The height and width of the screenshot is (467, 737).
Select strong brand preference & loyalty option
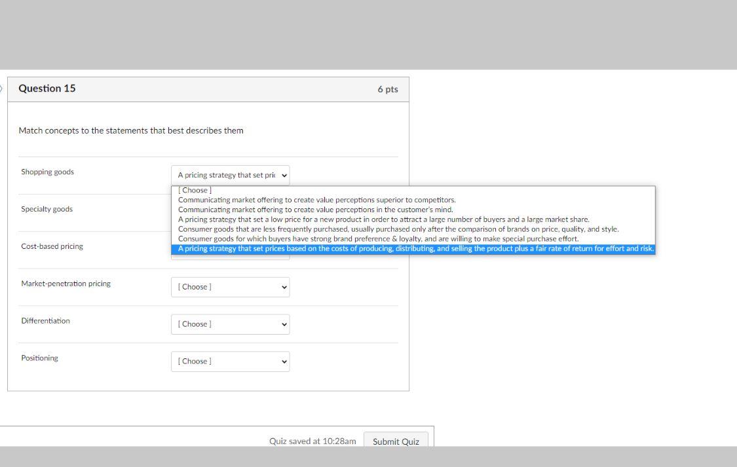click(x=413, y=238)
